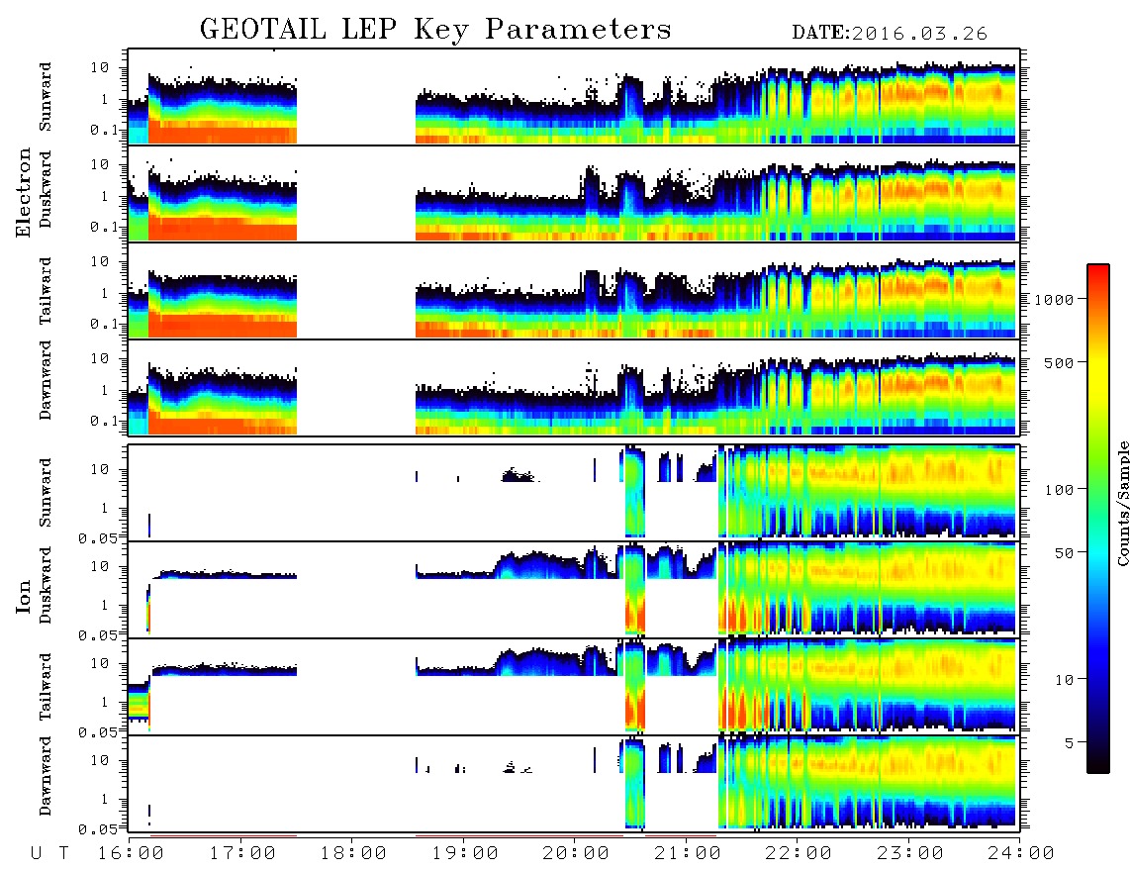This screenshot has width=1130, height=871.
Task: Click the 17:00 time axis label
Action: tap(242, 854)
